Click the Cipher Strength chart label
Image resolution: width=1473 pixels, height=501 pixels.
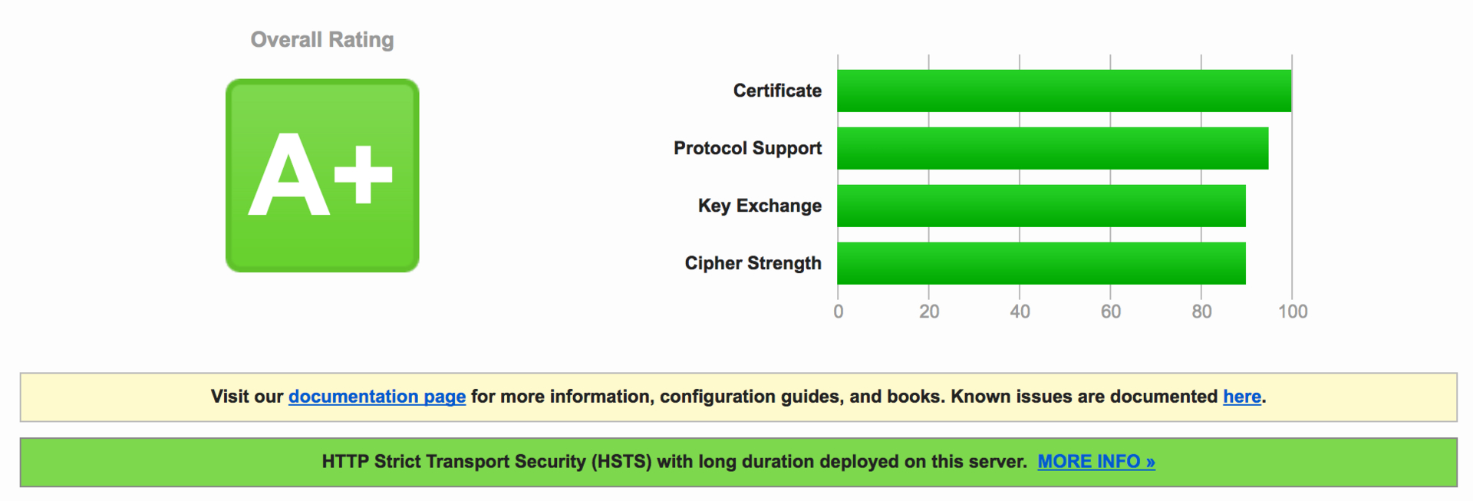[x=753, y=263]
